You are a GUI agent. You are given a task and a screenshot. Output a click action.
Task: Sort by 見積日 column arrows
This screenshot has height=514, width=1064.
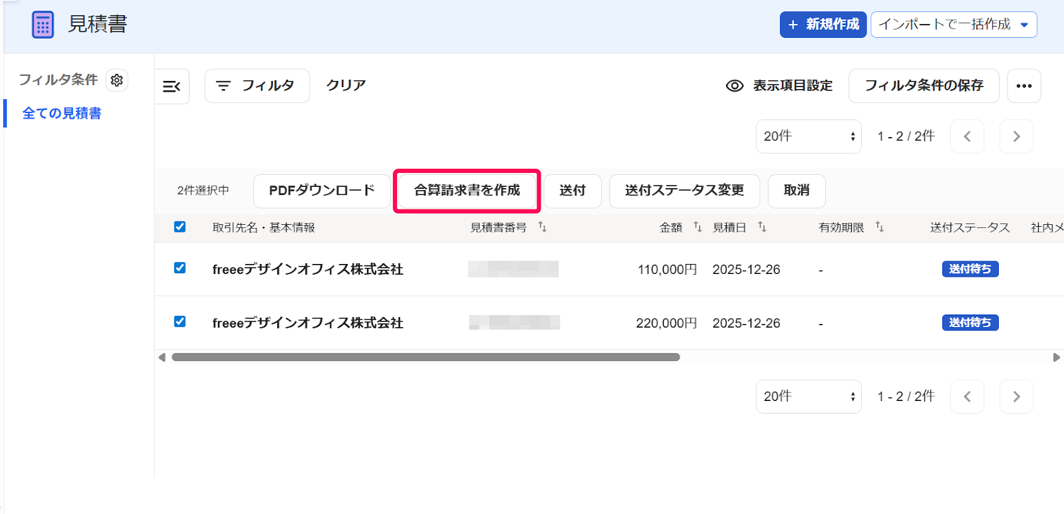click(x=762, y=227)
